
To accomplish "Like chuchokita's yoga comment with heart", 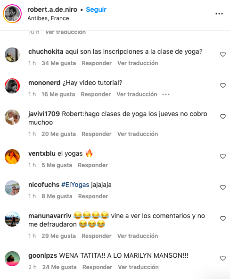I will pos(223,54).
